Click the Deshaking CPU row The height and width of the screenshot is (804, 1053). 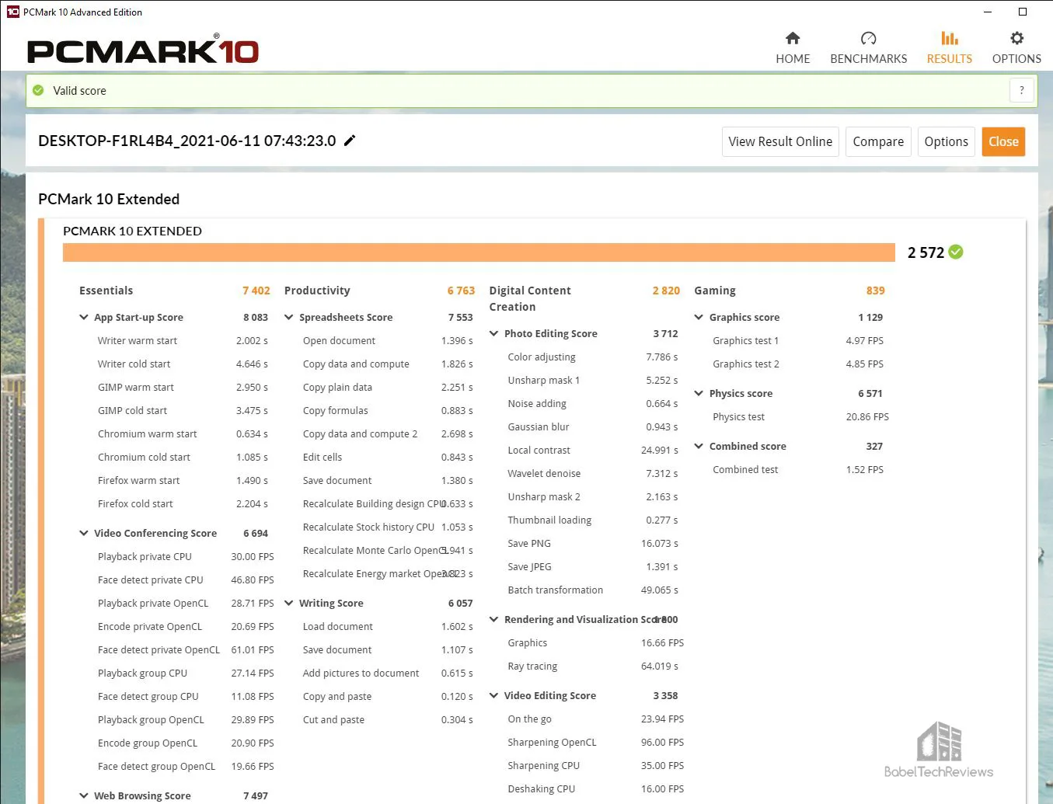[x=596, y=788]
